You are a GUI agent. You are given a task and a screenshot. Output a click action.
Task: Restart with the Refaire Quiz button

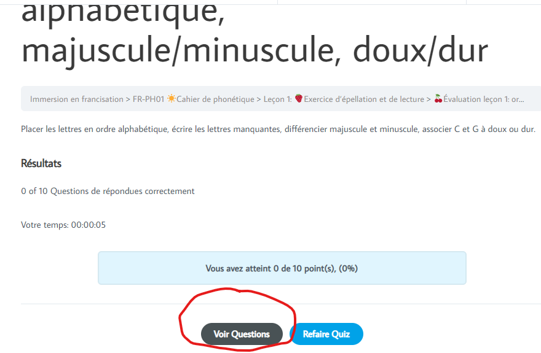tap(326, 334)
